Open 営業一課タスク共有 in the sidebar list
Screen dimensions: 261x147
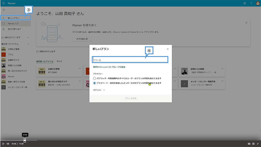coord(16,82)
